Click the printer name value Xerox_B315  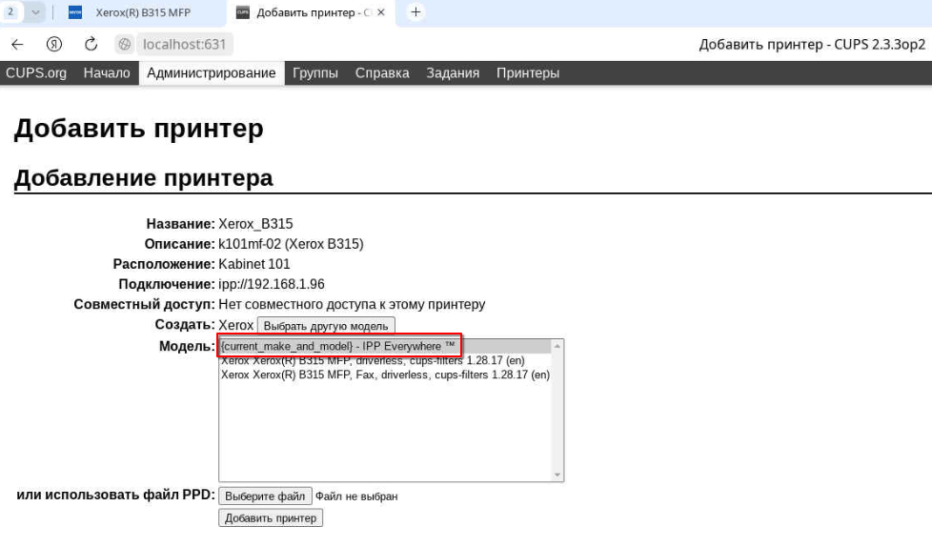[255, 224]
